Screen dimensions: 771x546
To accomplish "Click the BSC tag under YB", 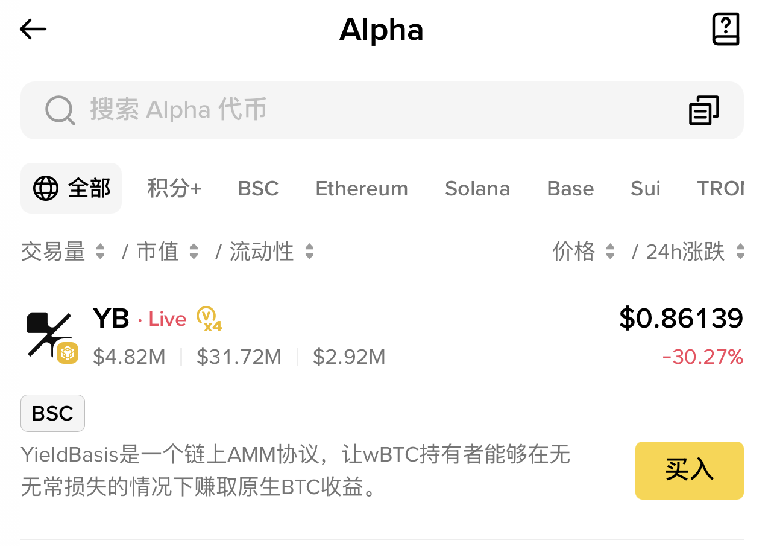I will 52,413.
